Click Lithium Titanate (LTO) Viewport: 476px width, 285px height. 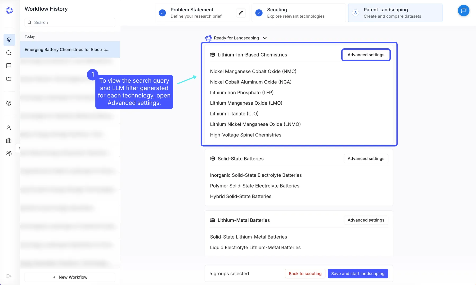point(234,114)
